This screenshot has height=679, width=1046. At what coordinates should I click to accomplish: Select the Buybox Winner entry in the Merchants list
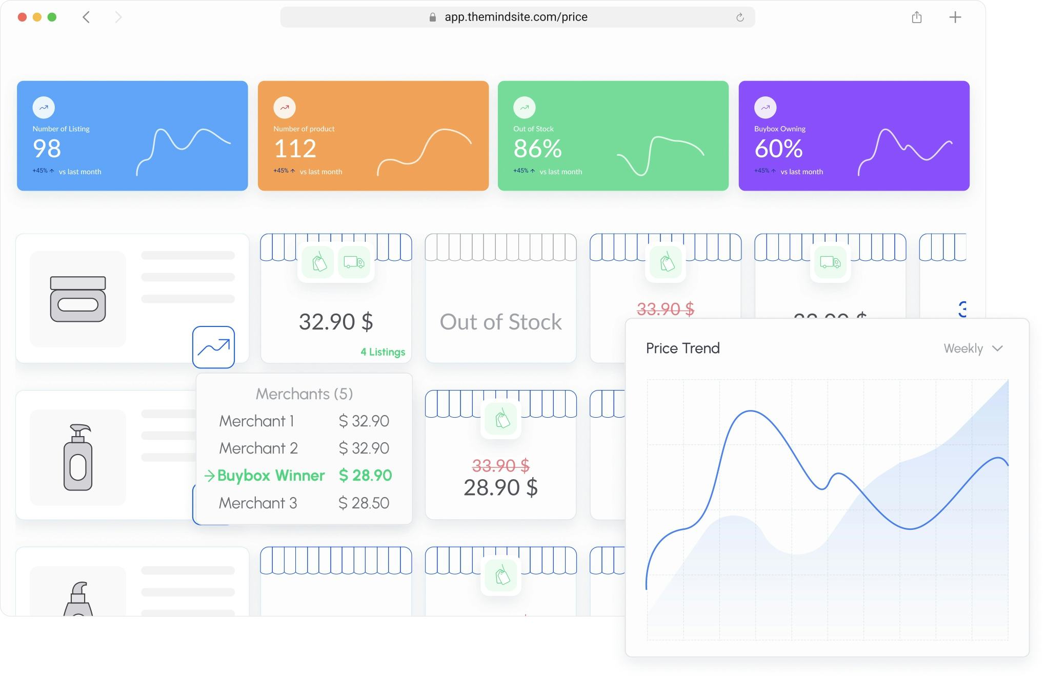tap(270, 476)
